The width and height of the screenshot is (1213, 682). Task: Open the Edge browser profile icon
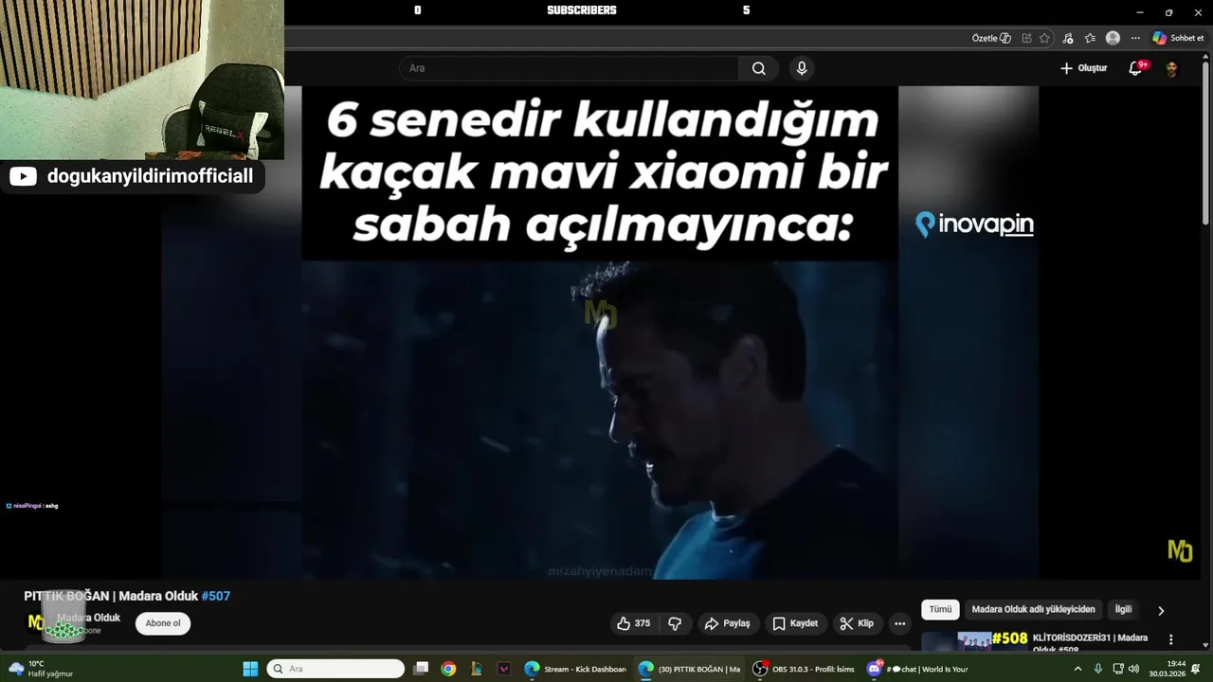click(1113, 38)
